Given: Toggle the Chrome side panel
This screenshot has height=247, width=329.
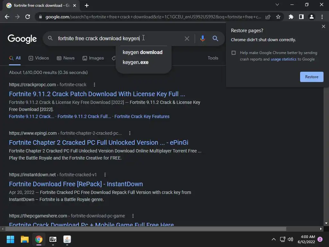Looking at the screenshot, I should (x=301, y=17).
